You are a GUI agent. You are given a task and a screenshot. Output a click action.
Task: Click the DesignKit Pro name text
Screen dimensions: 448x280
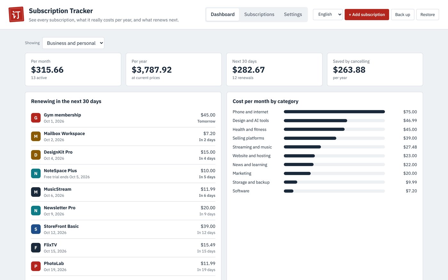pos(58,152)
